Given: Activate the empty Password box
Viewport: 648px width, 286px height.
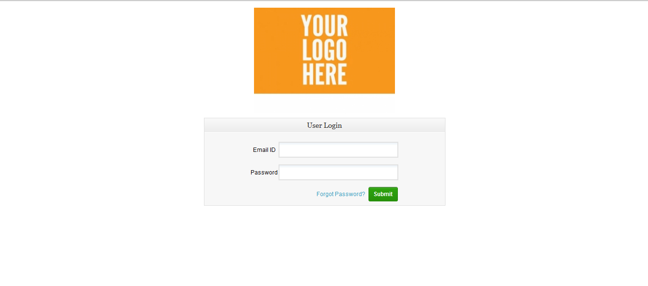Looking at the screenshot, I should coord(338,172).
